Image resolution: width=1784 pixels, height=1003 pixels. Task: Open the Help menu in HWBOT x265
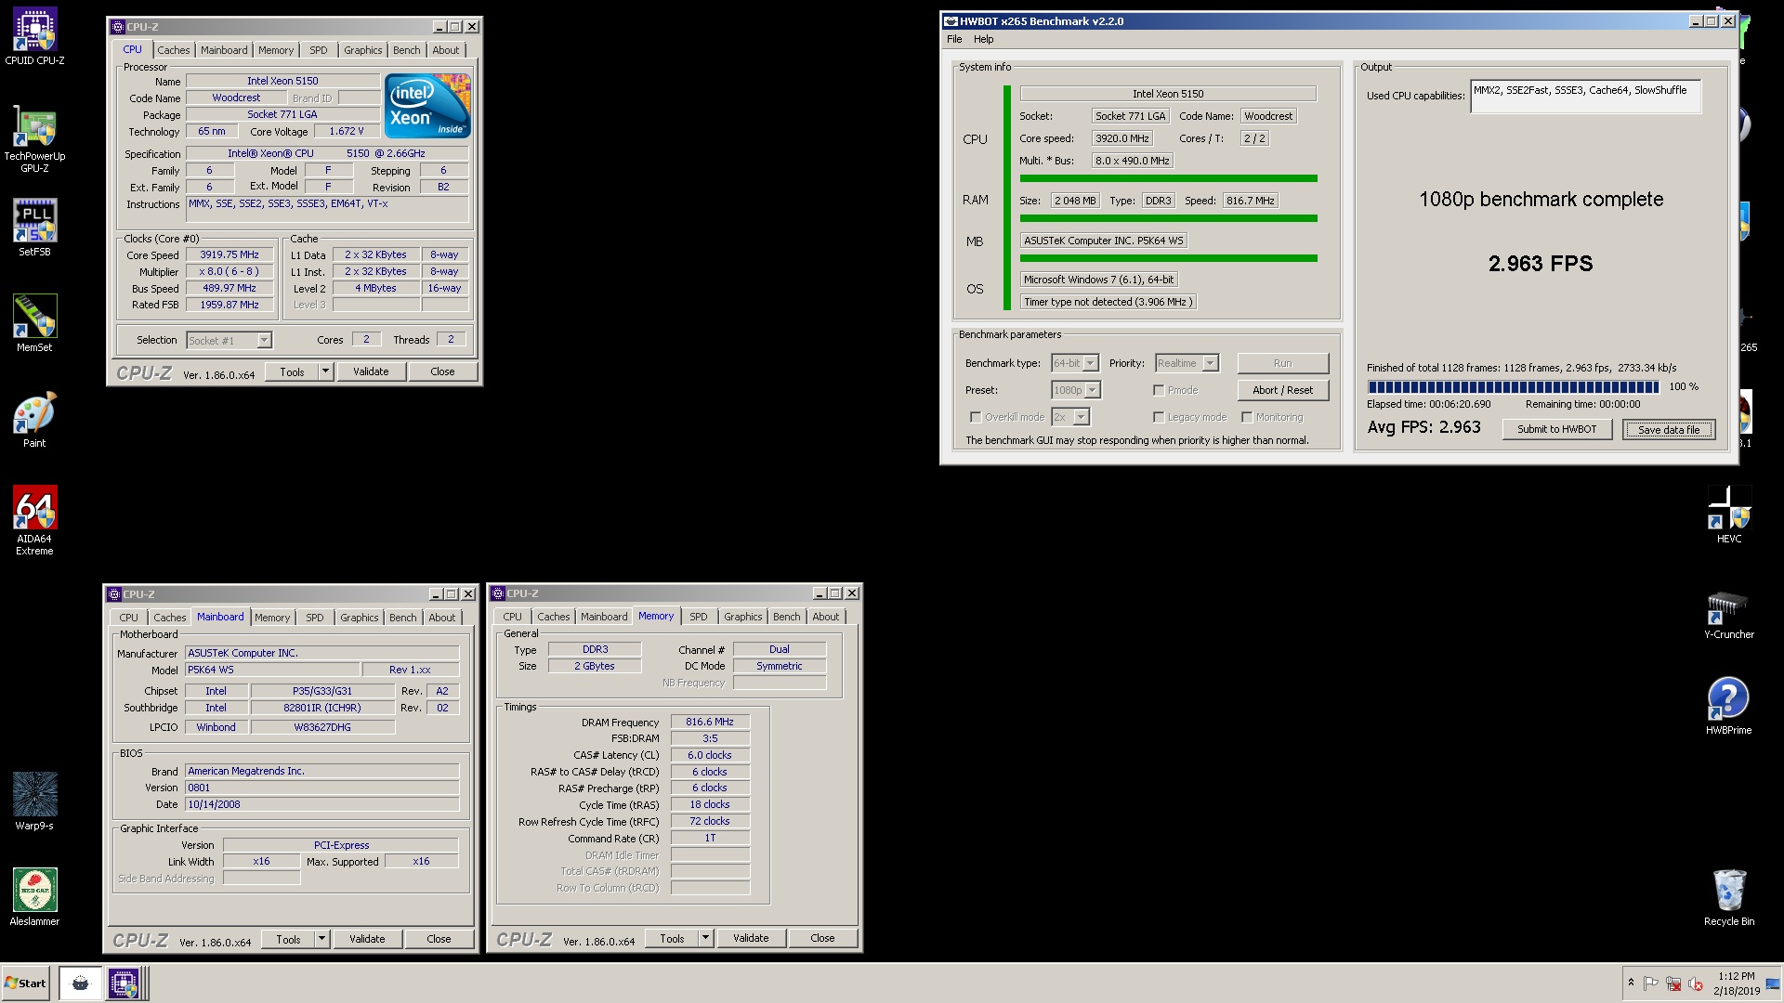pos(983,39)
